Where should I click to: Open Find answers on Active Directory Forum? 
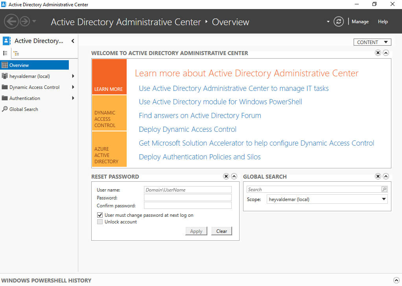point(200,116)
